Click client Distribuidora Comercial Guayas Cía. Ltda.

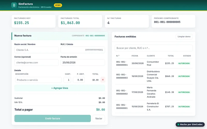point(153,76)
